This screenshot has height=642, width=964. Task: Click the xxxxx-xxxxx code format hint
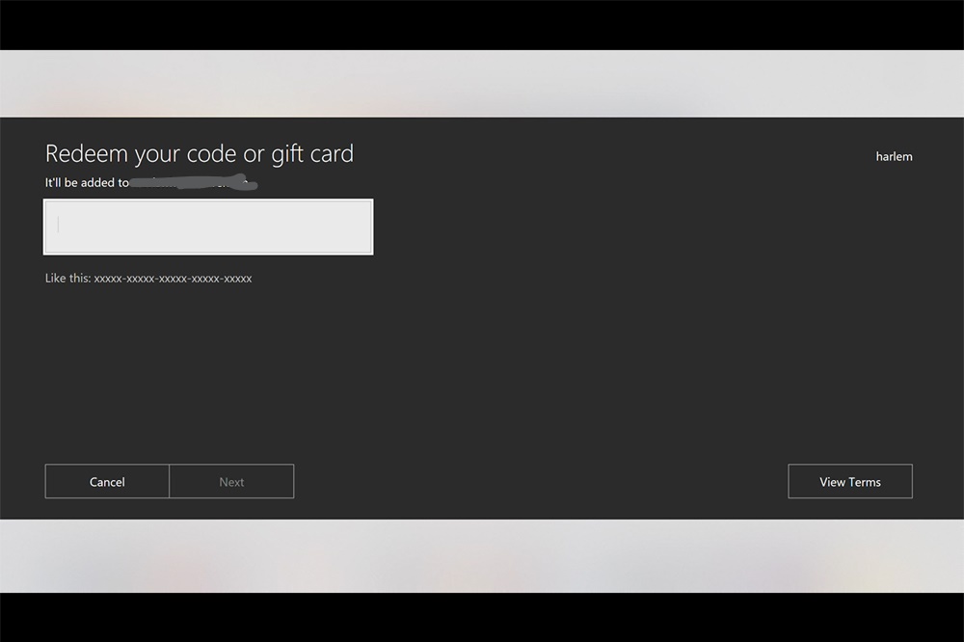point(147,278)
